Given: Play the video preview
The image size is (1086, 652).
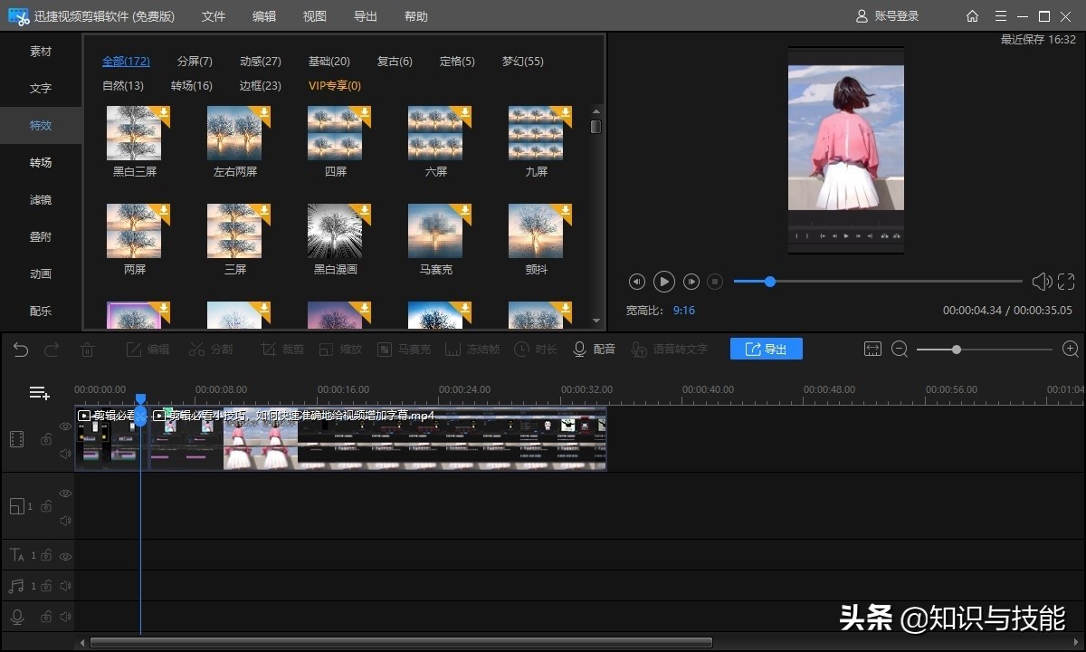Looking at the screenshot, I should coord(664,282).
